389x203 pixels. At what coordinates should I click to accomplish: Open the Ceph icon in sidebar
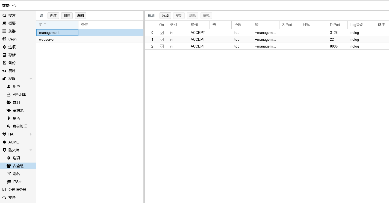(4, 39)
